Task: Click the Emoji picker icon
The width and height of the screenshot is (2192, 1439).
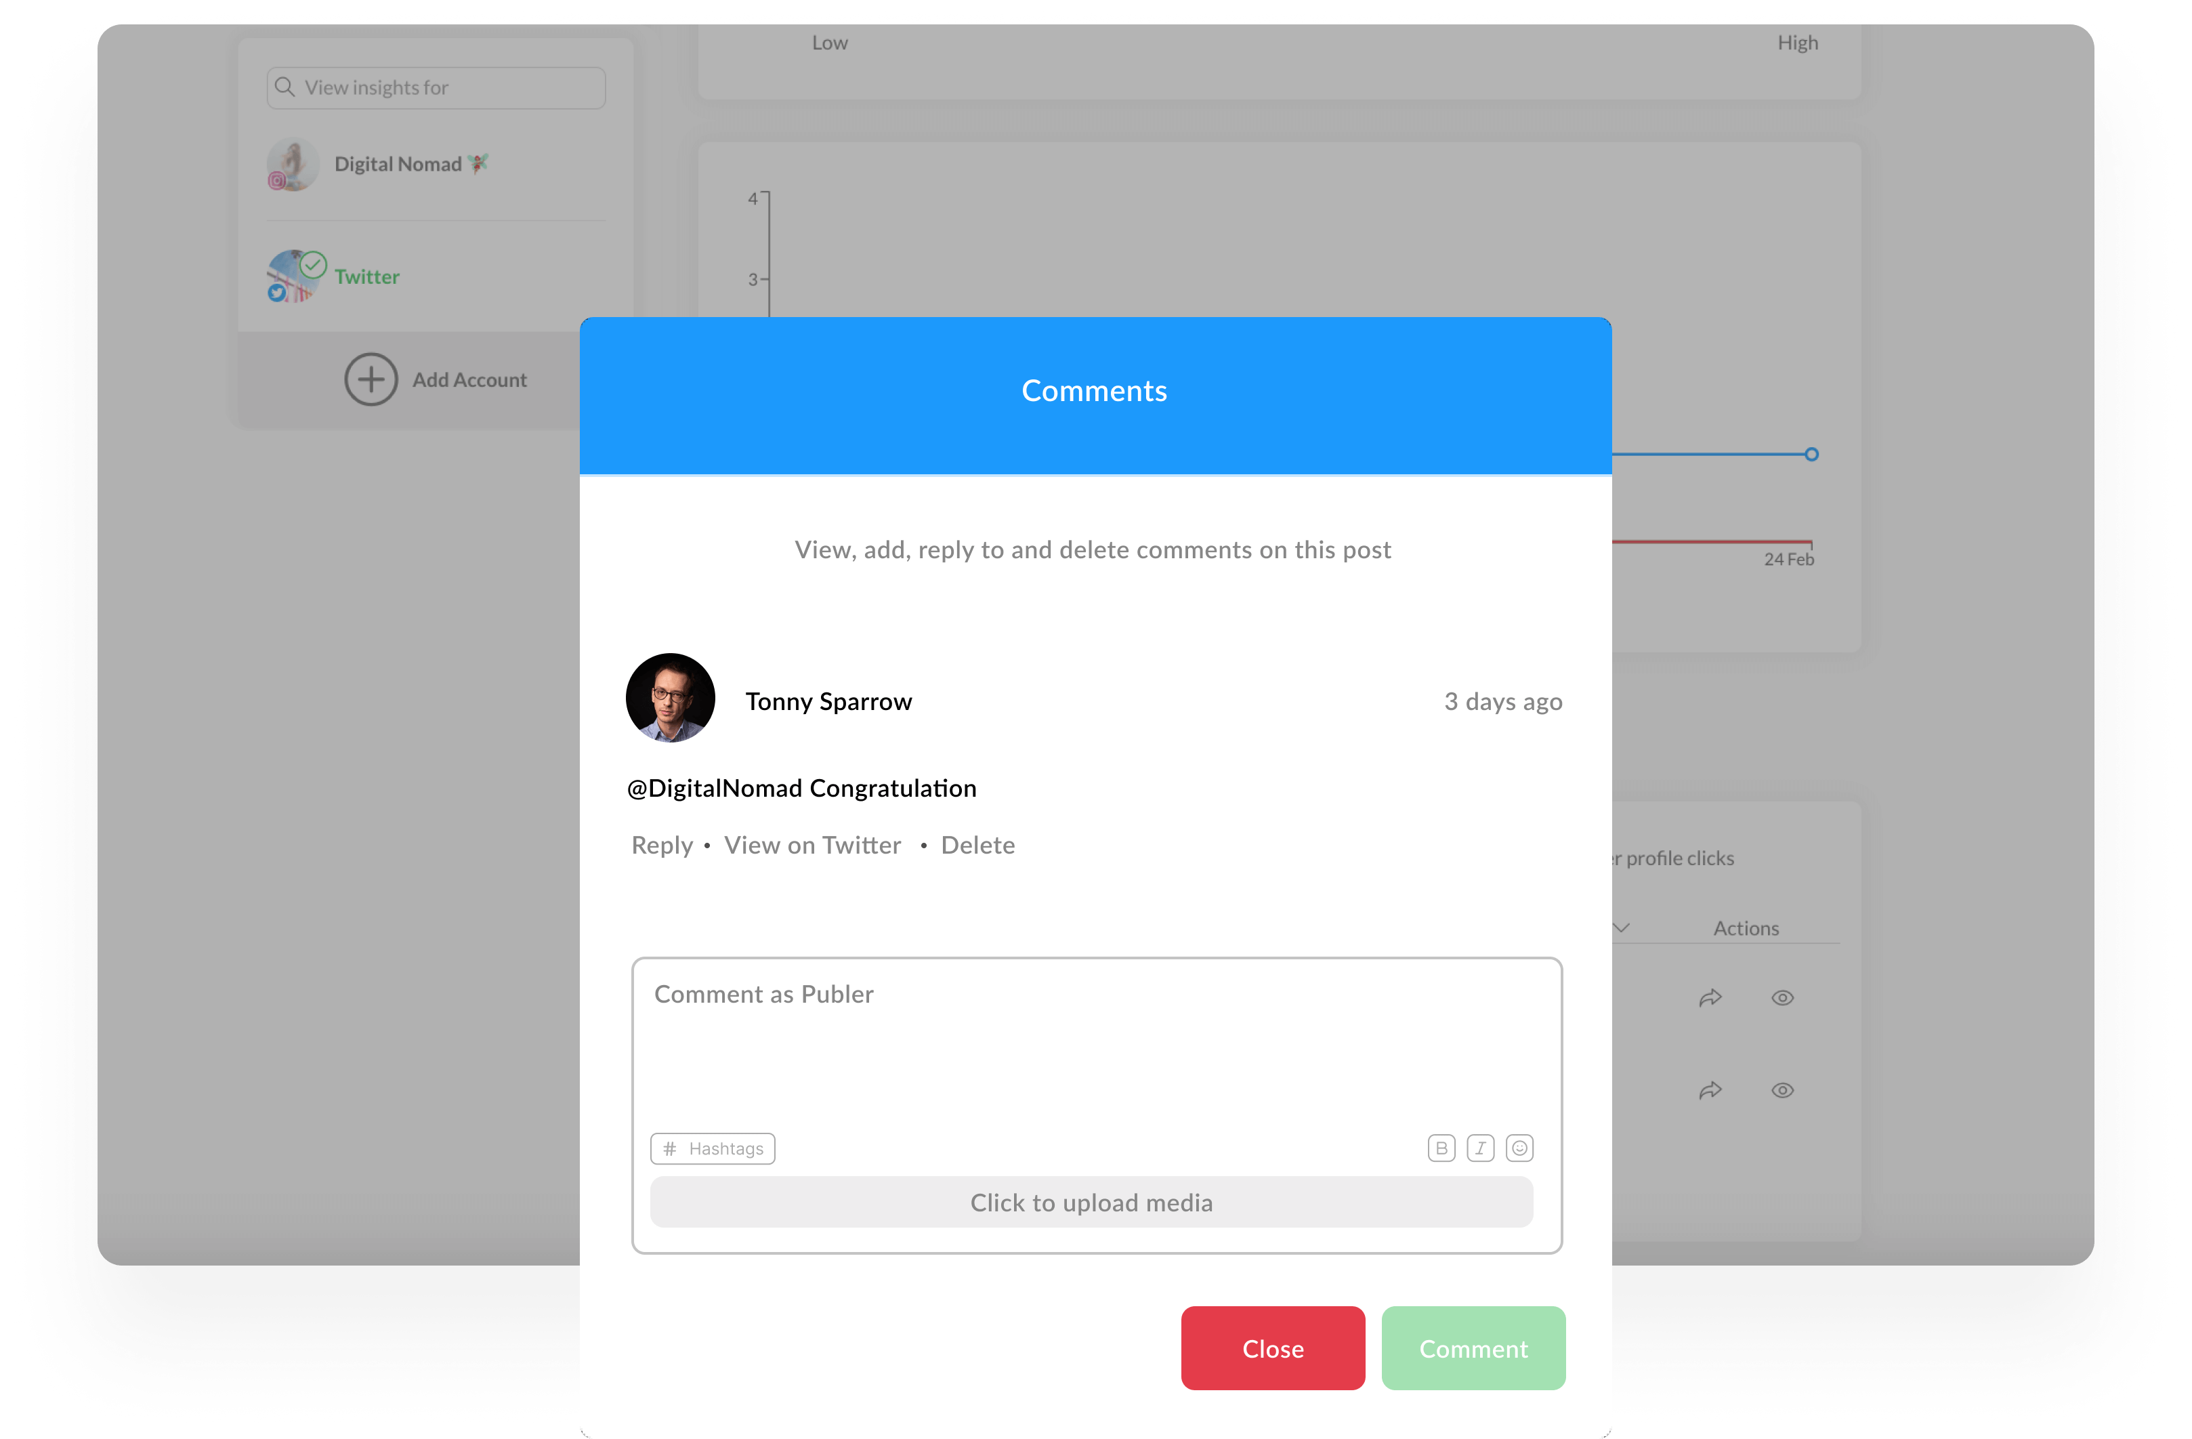Action: (x=1519, y=1147)
